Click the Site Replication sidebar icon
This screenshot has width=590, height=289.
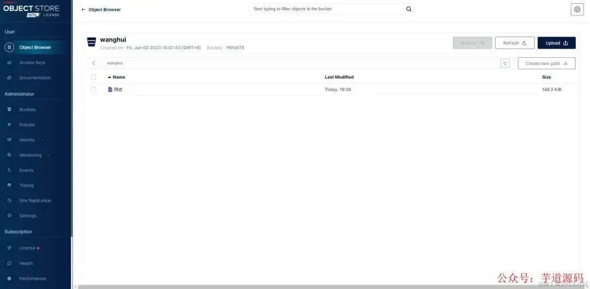click(9, 201)
